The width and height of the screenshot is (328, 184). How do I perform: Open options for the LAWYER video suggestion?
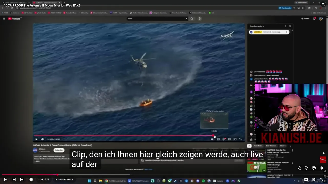292,150
